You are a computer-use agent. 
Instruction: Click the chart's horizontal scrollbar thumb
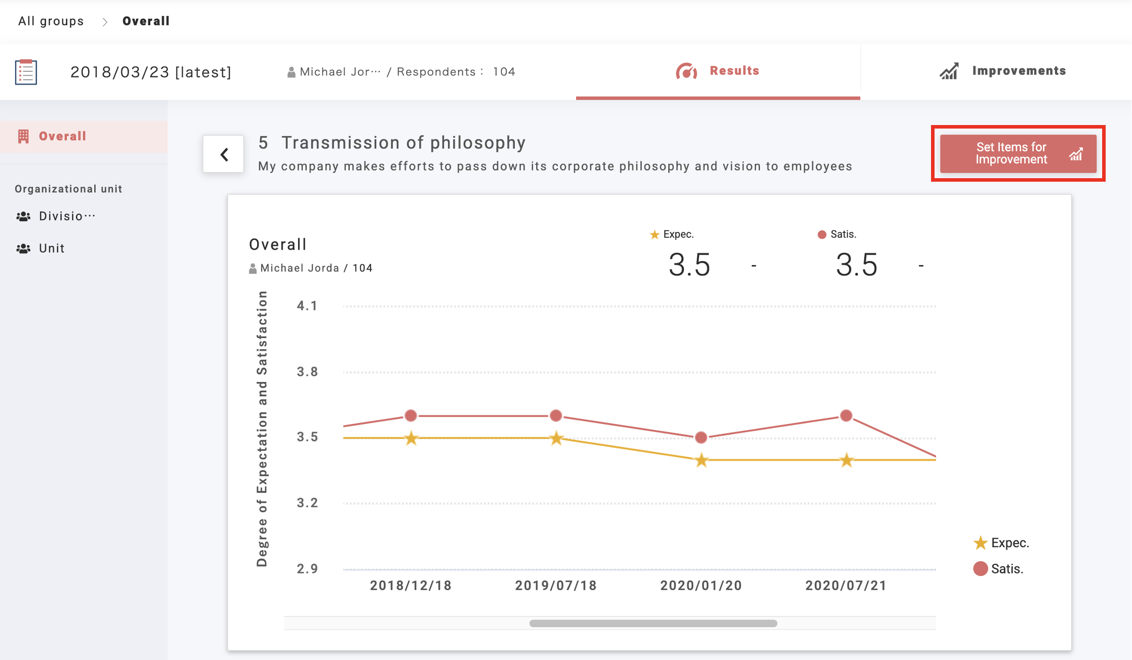click(x=653, y=623)
